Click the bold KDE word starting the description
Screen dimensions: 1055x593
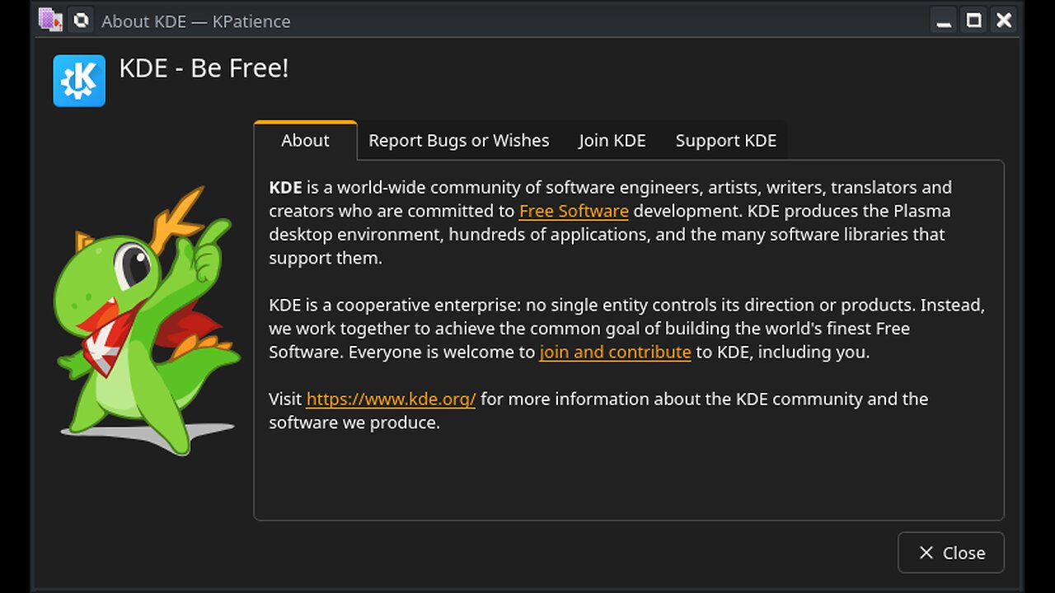coord(285,188)
